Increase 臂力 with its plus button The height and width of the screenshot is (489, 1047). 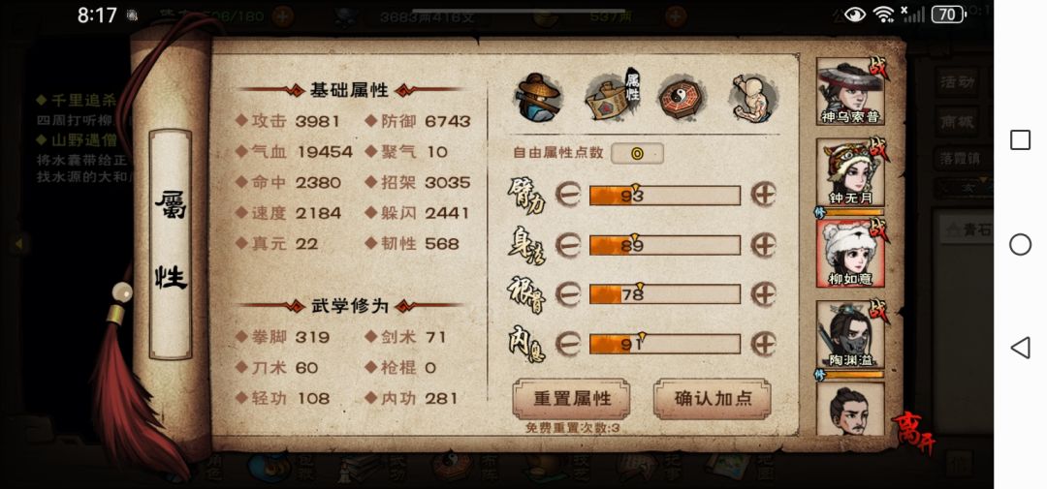point(763,195)
